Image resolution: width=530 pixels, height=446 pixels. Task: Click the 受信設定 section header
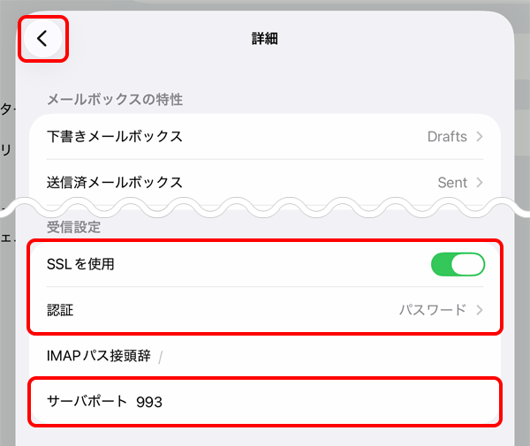pyautogui.click(x=73, y=227)
